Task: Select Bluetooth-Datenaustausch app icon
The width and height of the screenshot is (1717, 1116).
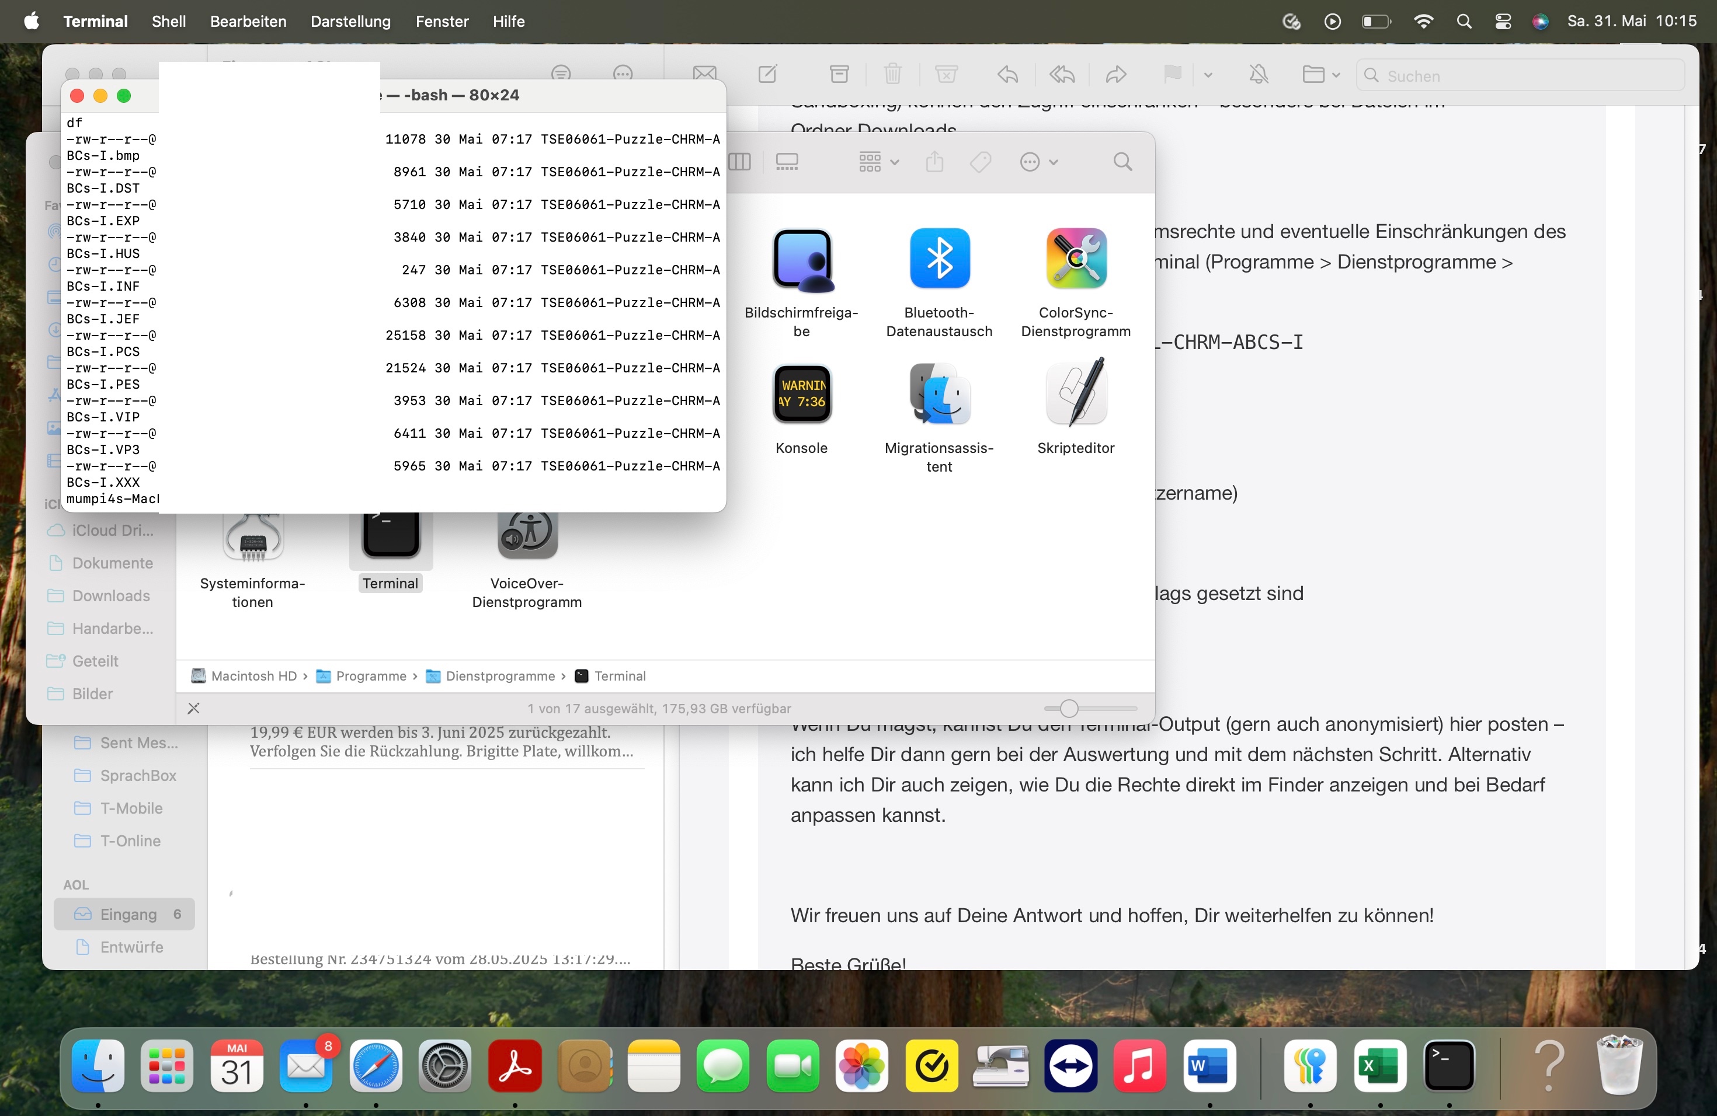Action: [x=939, y=258]
